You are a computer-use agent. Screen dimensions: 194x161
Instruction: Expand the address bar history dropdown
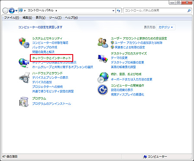[x=113, y=10]
